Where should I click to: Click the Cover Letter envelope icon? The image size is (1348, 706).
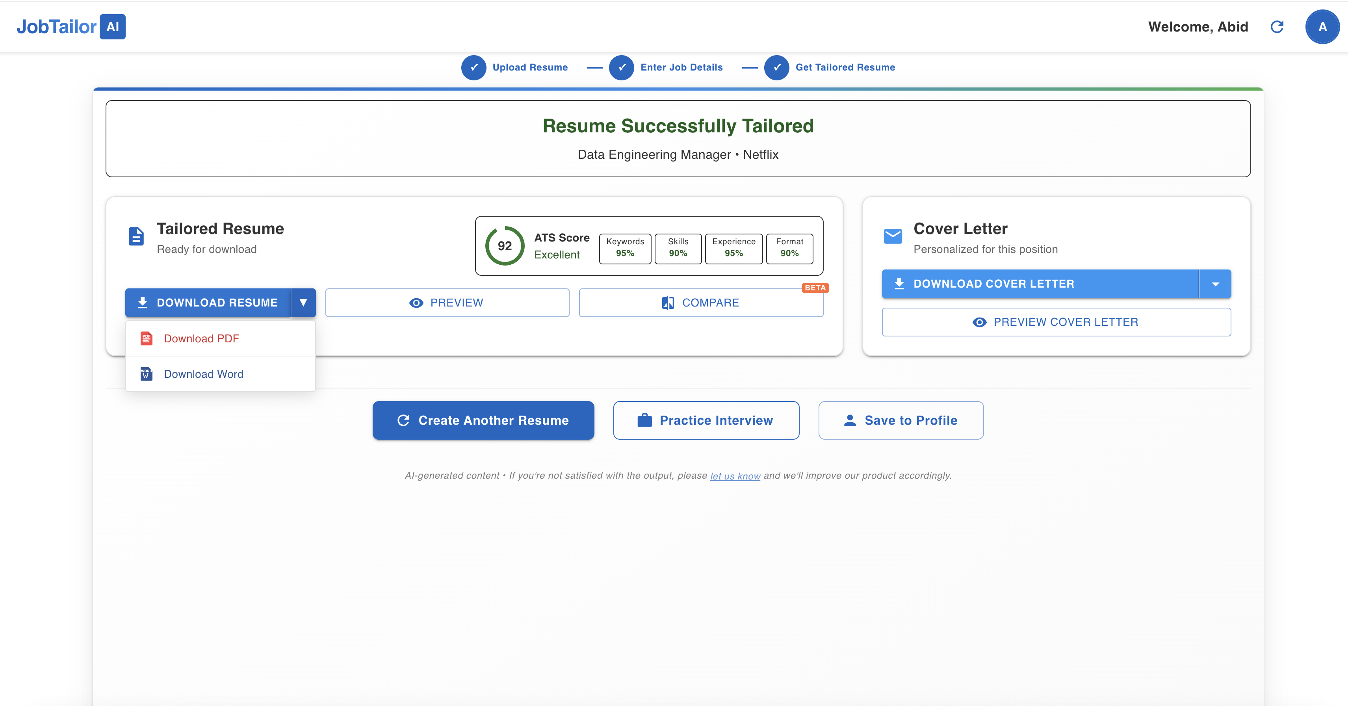click(x=893, y=236)
